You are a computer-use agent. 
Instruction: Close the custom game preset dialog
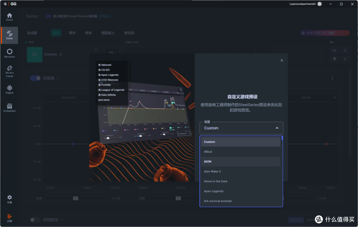point(282,60)
